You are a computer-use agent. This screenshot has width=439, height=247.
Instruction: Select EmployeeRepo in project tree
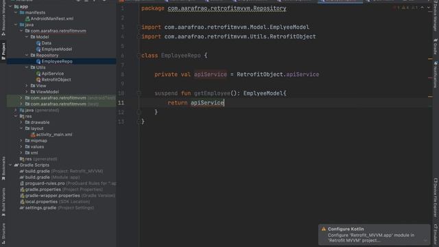57,61
